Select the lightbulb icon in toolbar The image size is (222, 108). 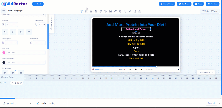130,11
